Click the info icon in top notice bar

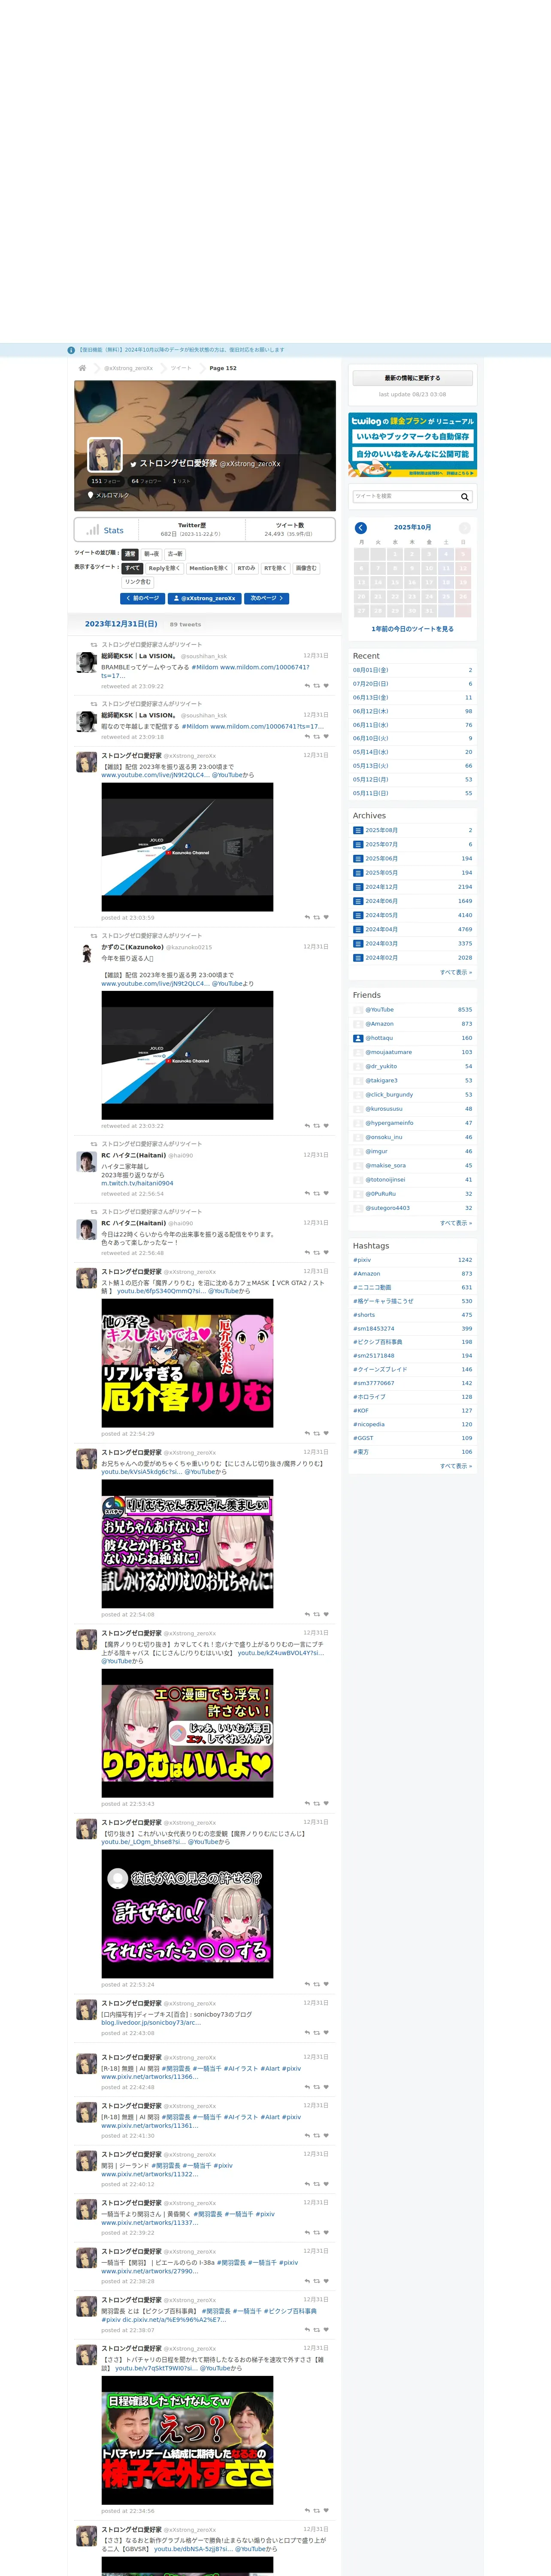[71, 350]
